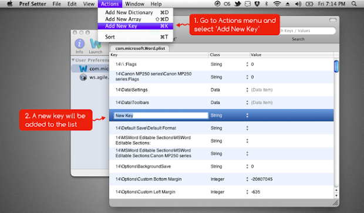Open Class dropdown for Custom Bottom Margin row
364x213 pixels.
(x=247, y=179)
